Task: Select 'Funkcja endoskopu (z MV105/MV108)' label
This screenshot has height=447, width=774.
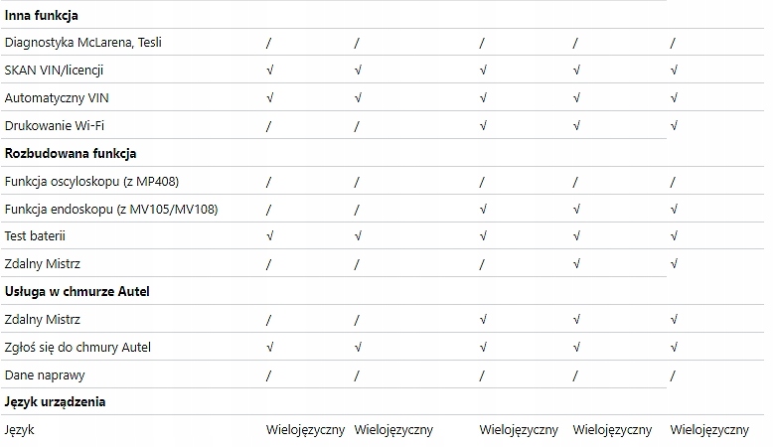Action: [111, 209]
